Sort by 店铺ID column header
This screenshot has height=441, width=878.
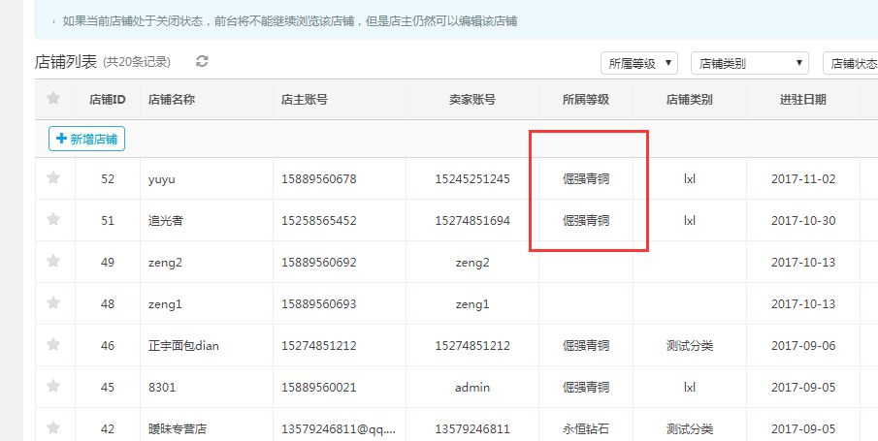pos(108,99)
